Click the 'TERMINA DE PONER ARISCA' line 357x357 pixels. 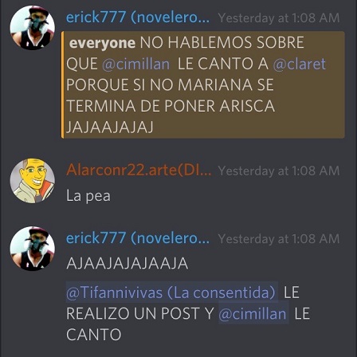pyautogui.click(x=171, y=106)
